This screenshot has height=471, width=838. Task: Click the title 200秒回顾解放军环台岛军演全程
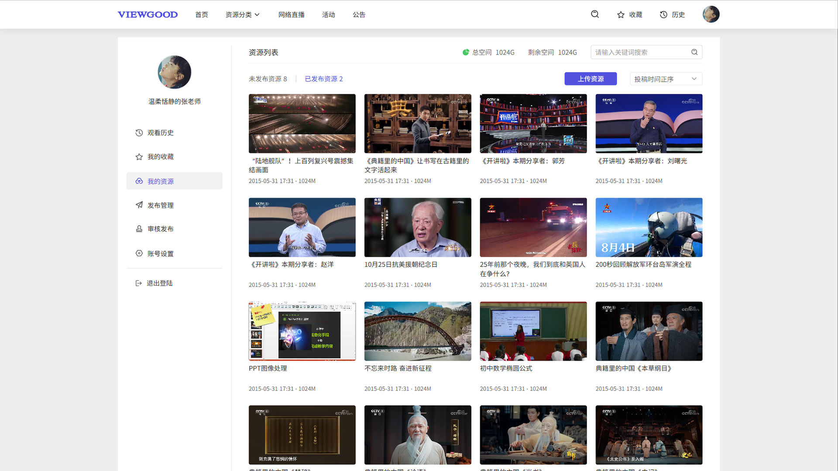643,265
